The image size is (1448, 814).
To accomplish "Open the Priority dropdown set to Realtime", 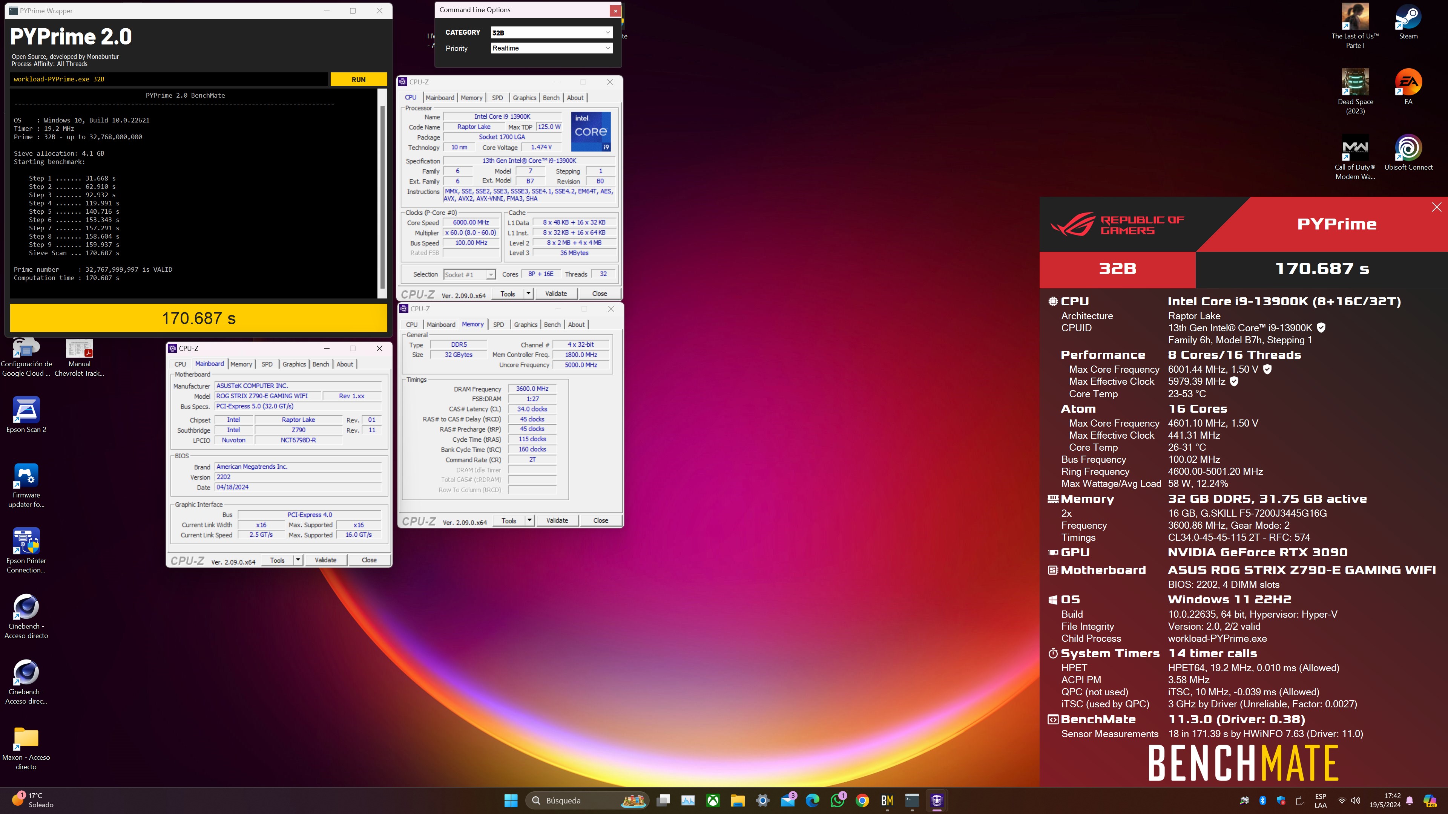I will click(551, 48).
